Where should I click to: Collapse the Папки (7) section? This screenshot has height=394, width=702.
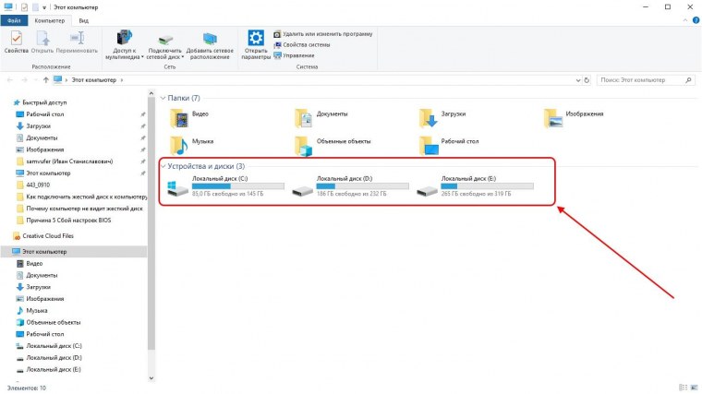[163, 97]
